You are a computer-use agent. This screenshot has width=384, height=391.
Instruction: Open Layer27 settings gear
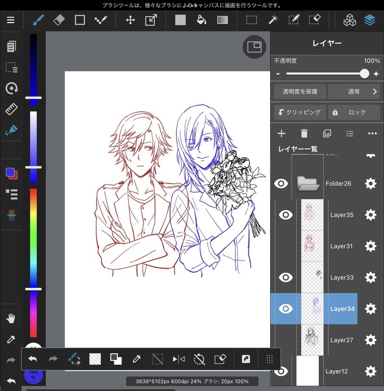pyautogui.click(x=371, y=340)
